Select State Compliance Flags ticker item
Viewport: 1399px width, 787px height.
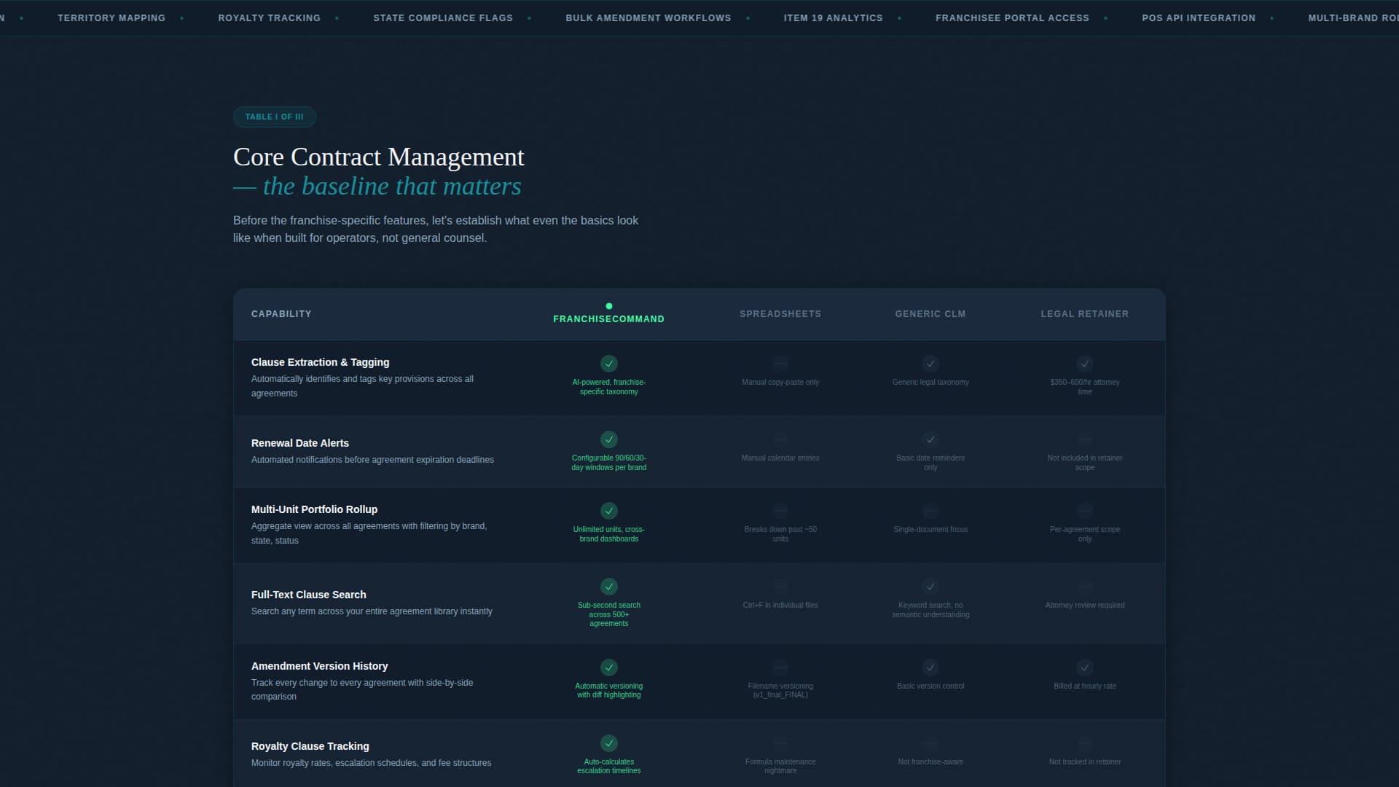443,17
